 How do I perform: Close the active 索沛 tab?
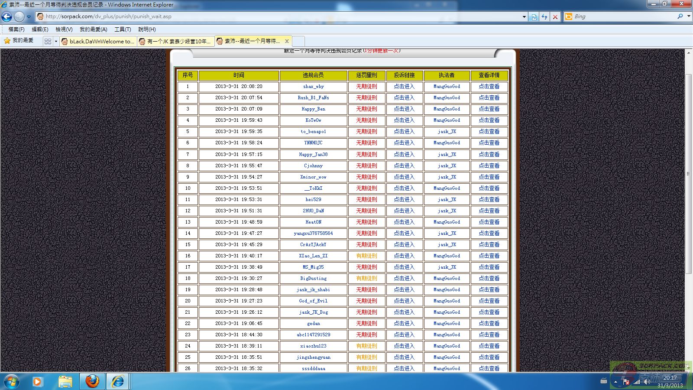pyautogui.click(x=287, y=41)
